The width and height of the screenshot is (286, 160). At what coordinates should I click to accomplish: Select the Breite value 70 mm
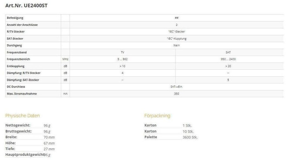[49, 137]
